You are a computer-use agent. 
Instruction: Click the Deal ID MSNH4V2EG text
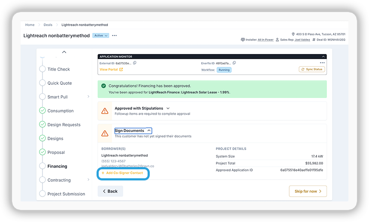coord(331,40)
